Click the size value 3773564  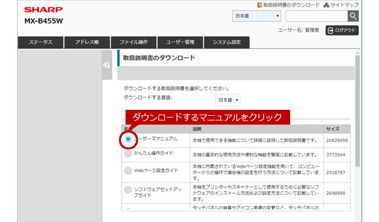[336, 155]
